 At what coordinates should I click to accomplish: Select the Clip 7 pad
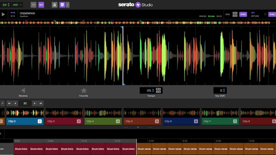coord(220,121)
